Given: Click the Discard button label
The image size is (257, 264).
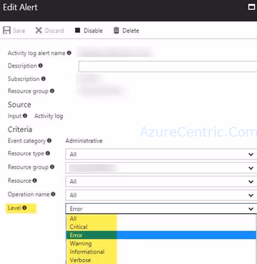Looking at the screenshot, I should click(x=54, y=31).
